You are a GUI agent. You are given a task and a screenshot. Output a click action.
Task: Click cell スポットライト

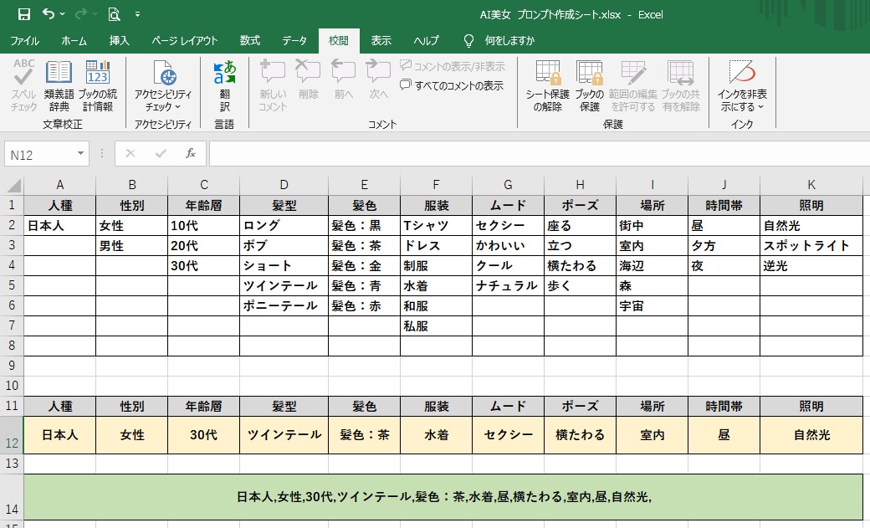click(811, 245)
